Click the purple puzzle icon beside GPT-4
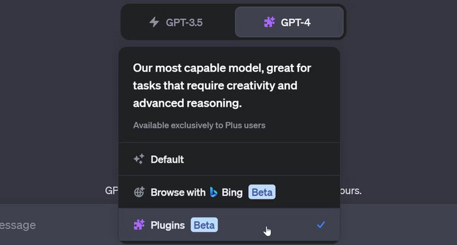This screenshot has width=457, height=245. pyautogui.click(x=269, y=22)
